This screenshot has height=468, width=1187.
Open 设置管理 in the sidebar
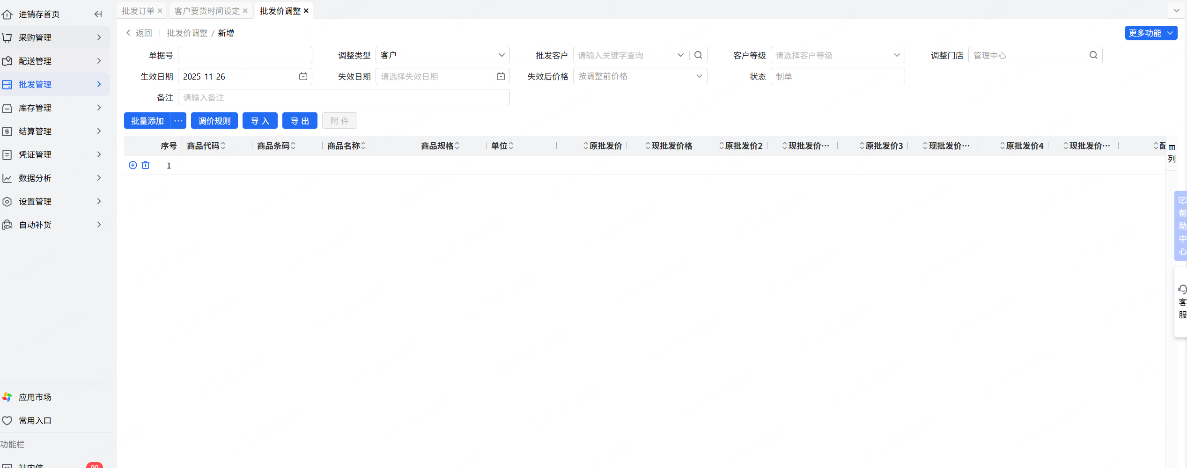(55, 202)
